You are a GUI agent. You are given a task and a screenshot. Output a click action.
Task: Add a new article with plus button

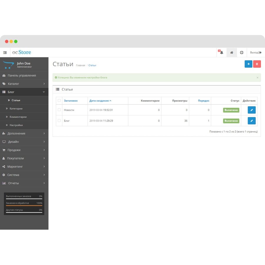click(x=249, y=64)
